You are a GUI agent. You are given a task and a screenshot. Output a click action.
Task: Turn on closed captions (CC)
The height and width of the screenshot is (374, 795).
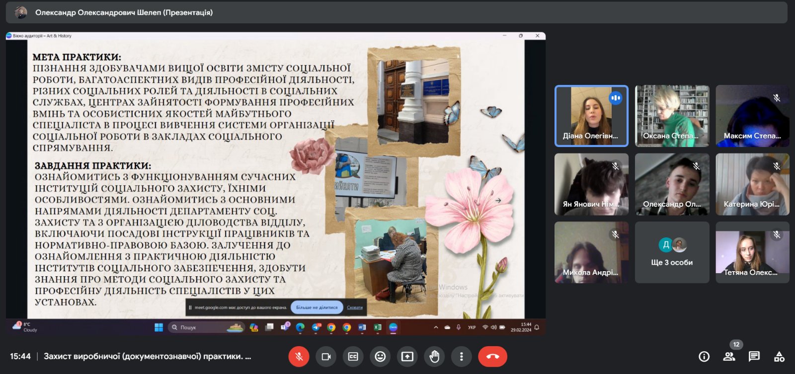pyautogui.click(x=353, y=356)
